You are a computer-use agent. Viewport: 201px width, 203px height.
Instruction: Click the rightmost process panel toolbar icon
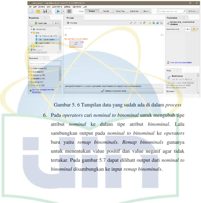pyautogui.click(x=162, y=23)
